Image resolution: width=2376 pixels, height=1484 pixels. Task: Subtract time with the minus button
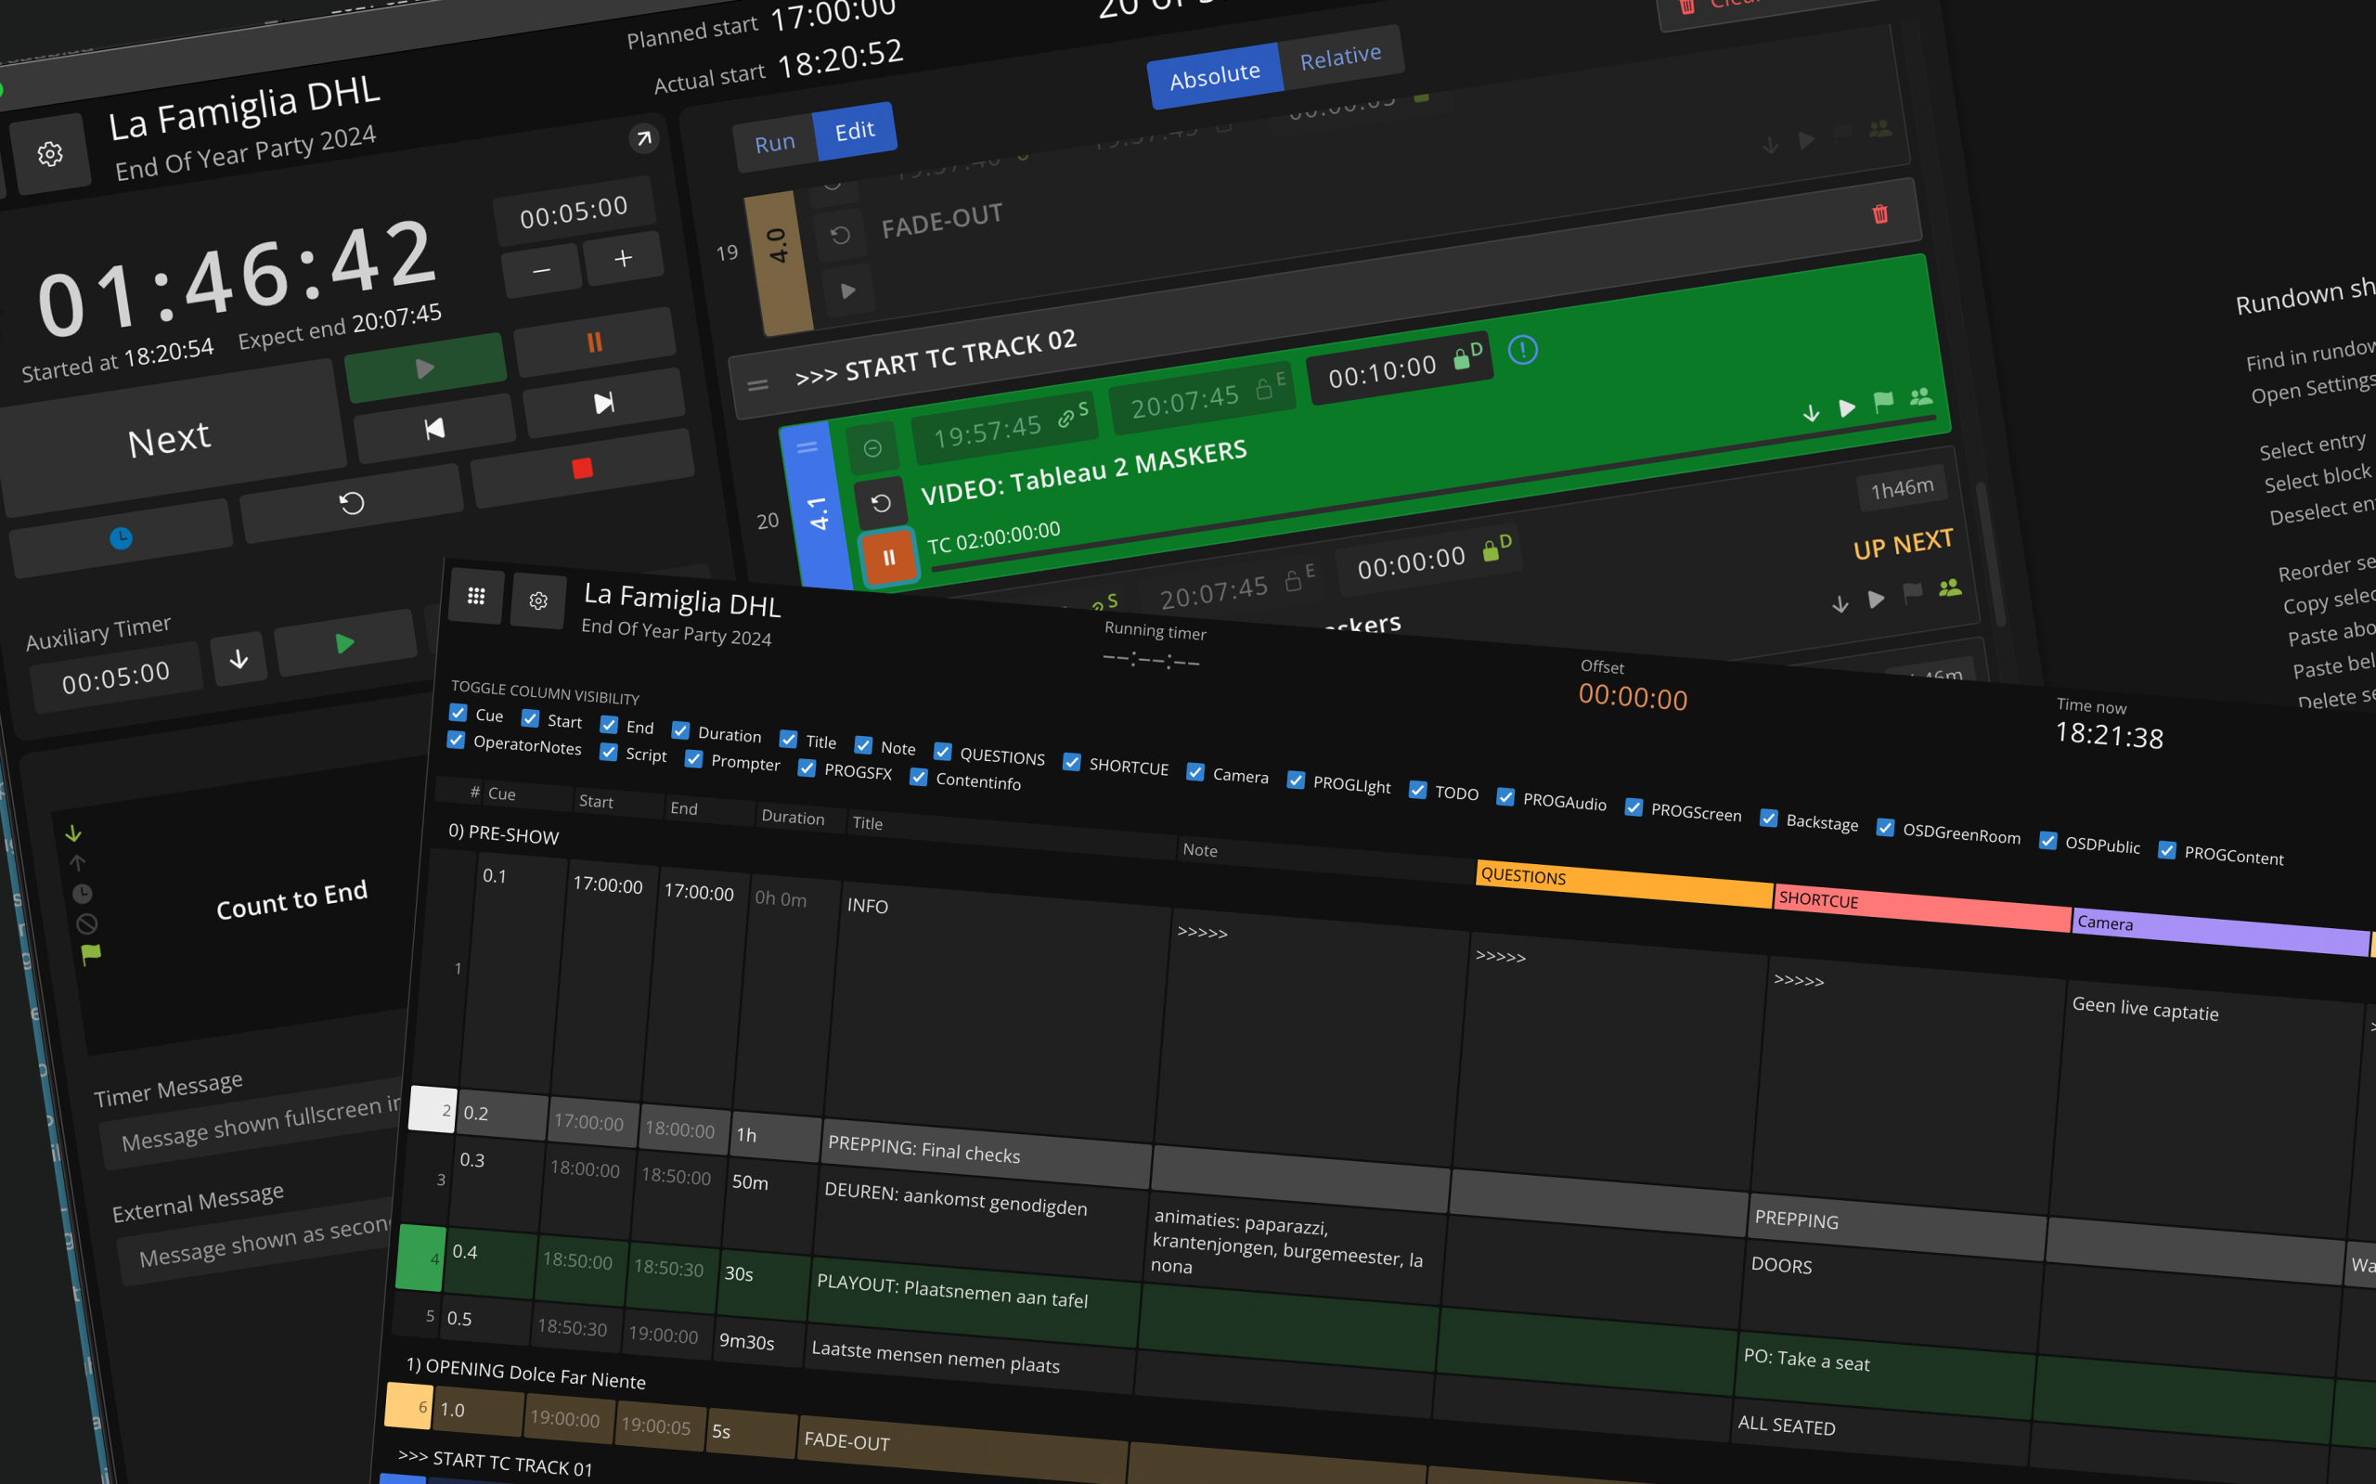pos(542,270)
